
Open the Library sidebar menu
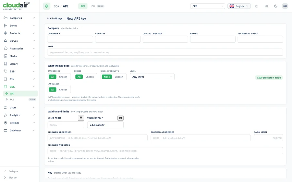tap(19, 64)
